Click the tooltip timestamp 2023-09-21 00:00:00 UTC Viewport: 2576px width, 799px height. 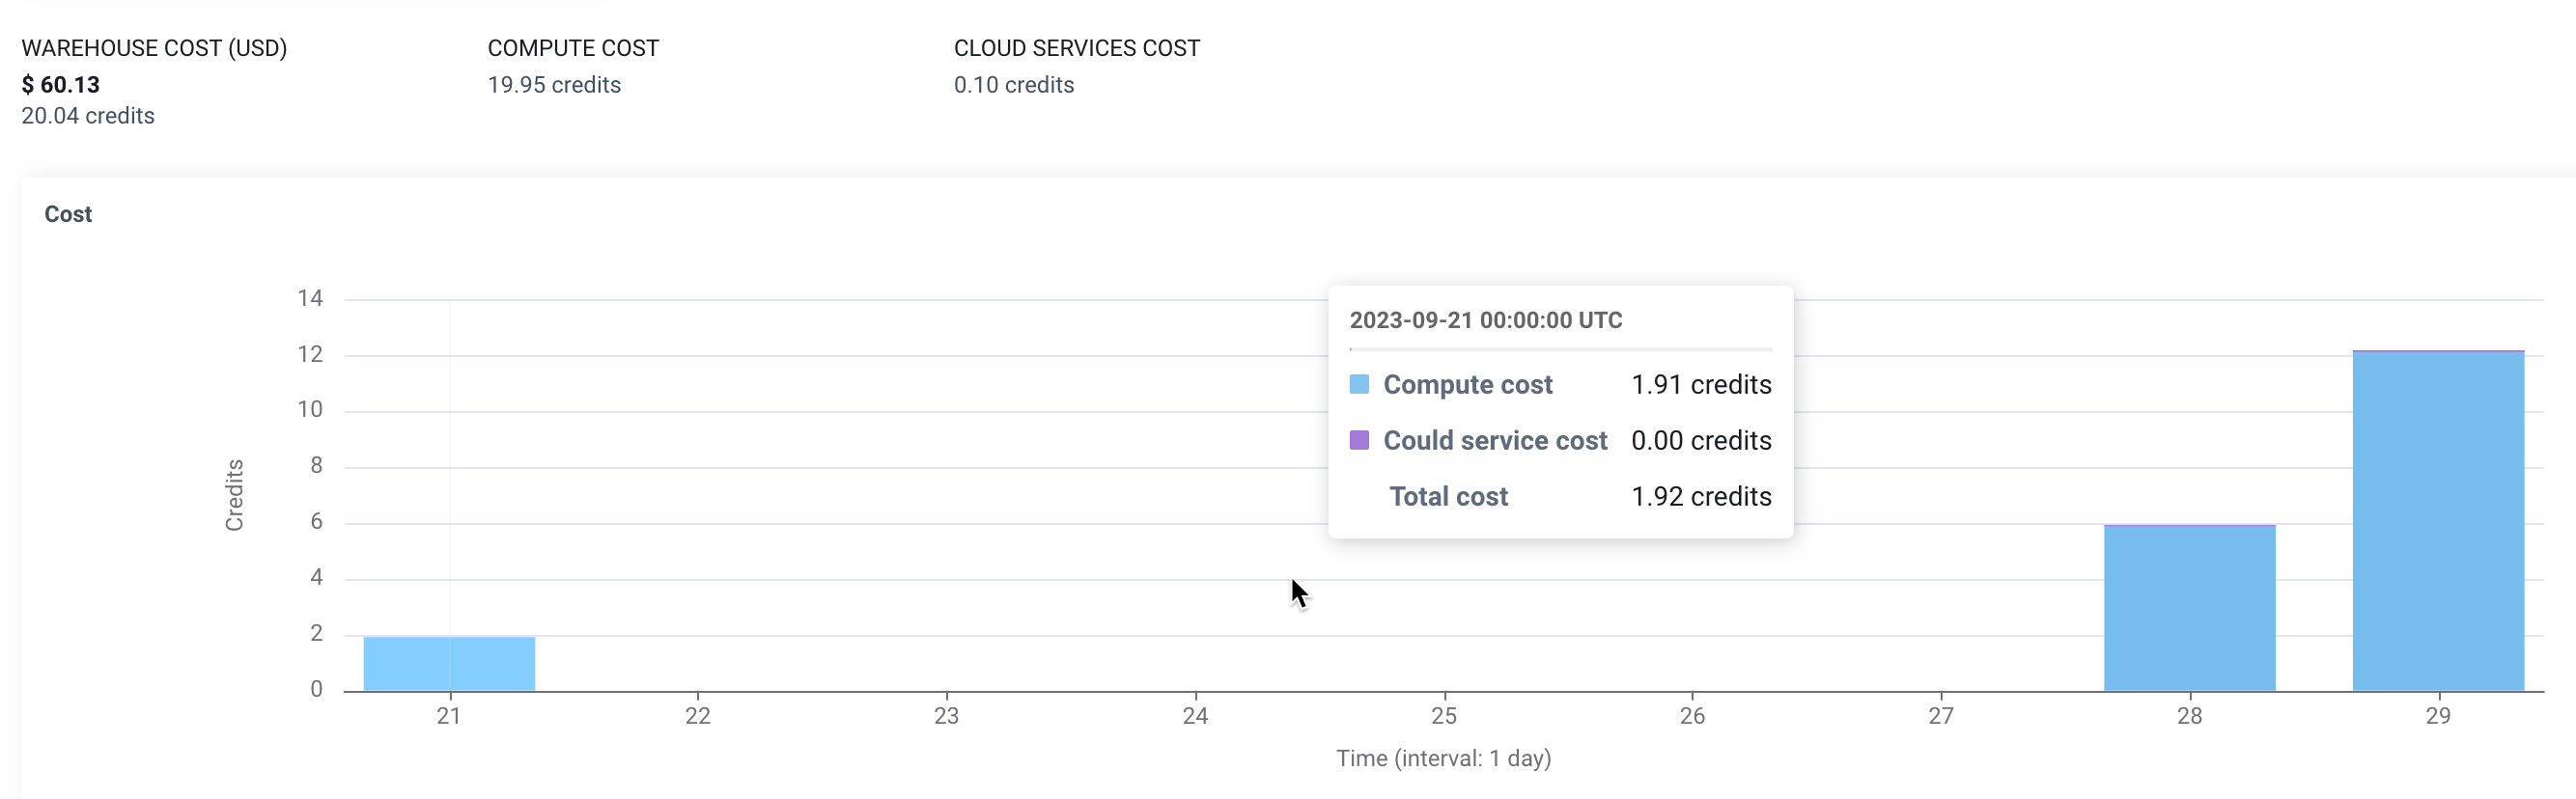(1485, 320)
